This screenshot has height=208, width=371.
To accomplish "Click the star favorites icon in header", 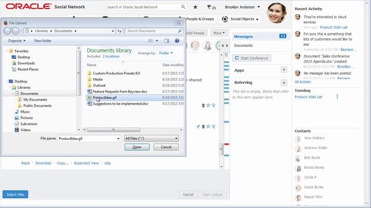I will (x=195, y=7).
